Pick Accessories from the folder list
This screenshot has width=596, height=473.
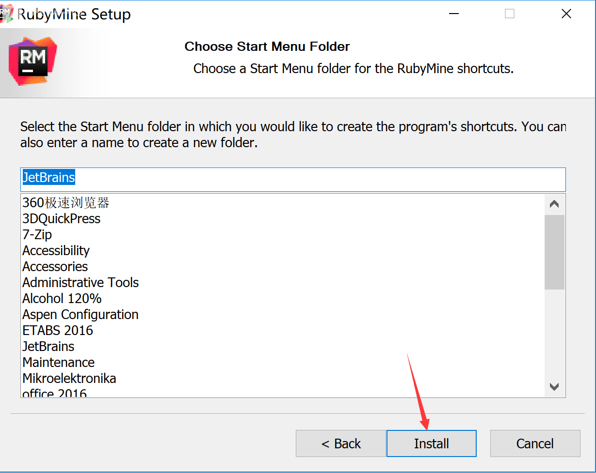pyautogui.click(x=55, y=266)
